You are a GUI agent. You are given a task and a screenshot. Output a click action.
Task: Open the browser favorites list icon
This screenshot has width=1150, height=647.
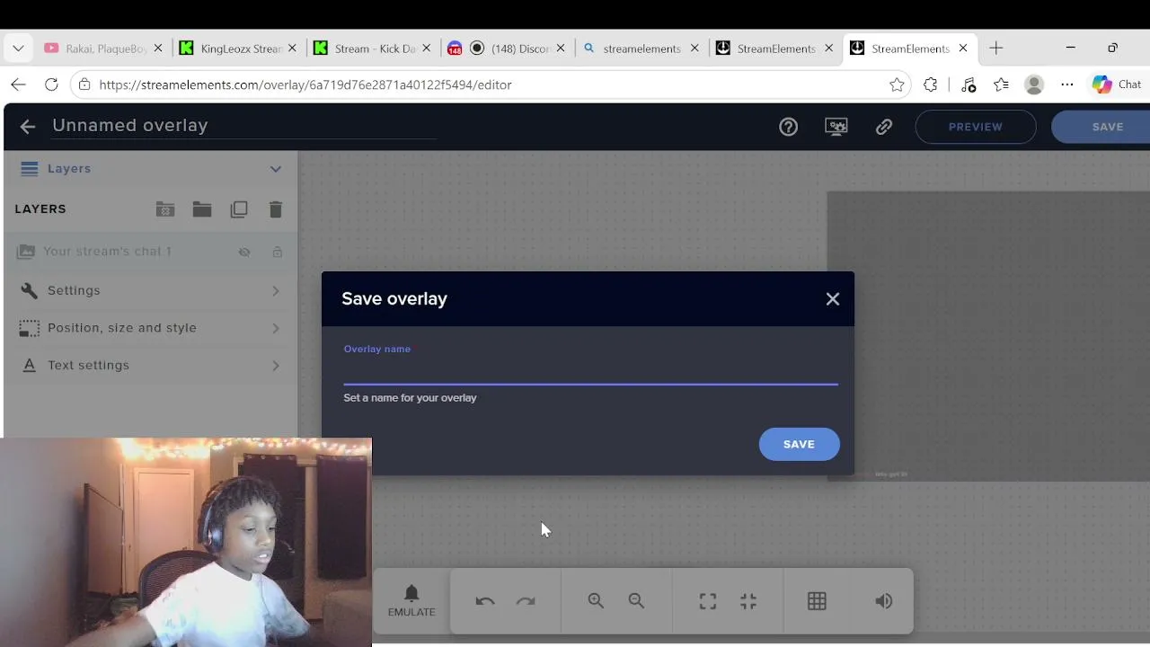[1001, 84]
